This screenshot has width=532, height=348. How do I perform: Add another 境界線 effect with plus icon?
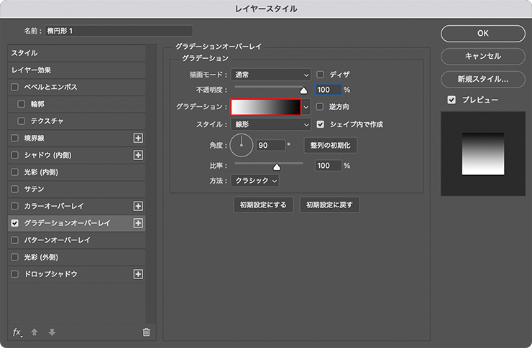pyautogui.click(x=139, y=138)
